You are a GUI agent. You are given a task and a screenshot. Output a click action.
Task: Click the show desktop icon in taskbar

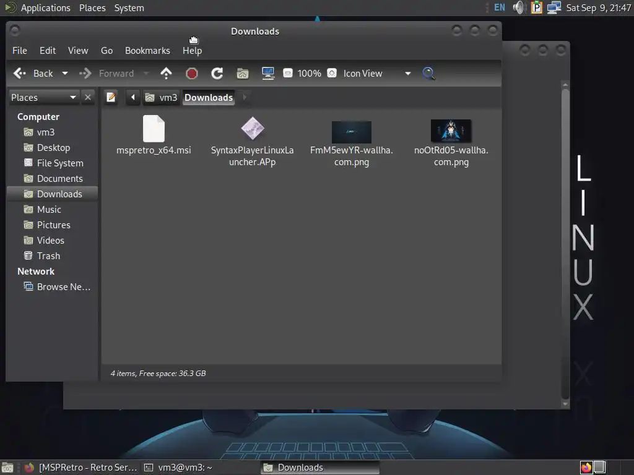7,468
